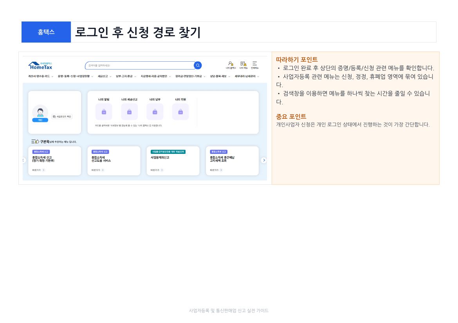This screenshot has height=323, width=458.
Task: Click the blue 개인 badge
Action: click(x=40, y=120)
